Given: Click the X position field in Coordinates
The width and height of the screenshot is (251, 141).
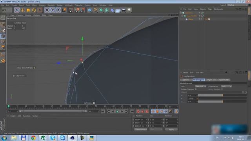Looking at the screenshot, I should tap(141, 120).
